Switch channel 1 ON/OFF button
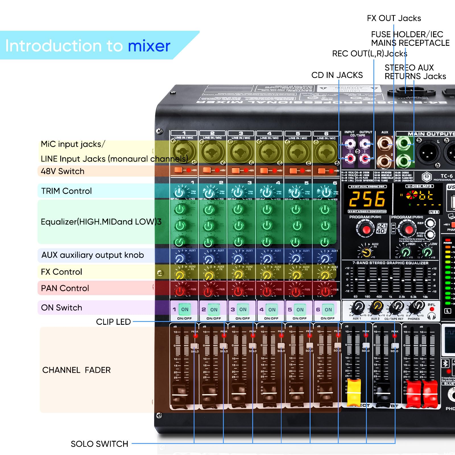The image size is (455, 455). pos(185,309)
